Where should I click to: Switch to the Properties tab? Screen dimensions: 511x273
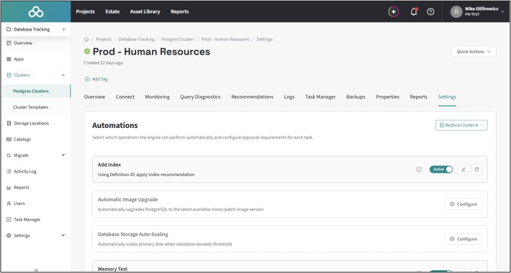(388, 97)
